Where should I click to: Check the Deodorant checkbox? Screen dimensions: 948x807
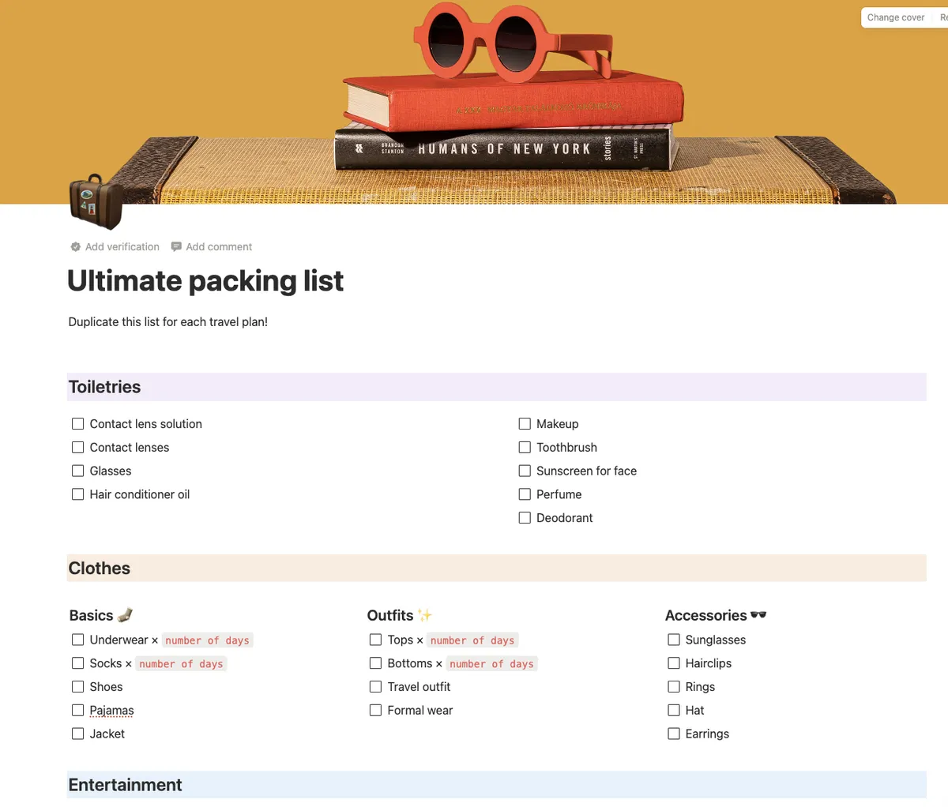pos(525,517)
